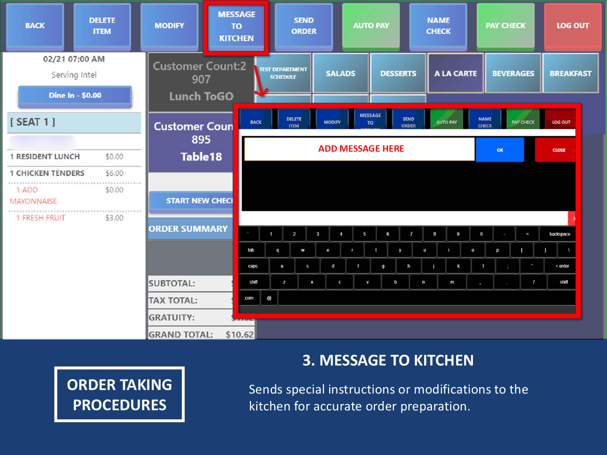Open the Salads menu category

coord(341,73)
